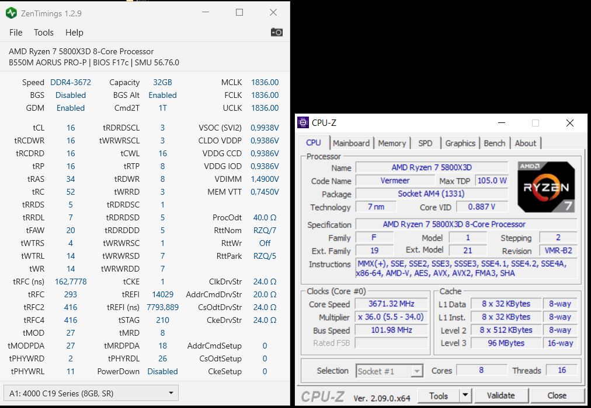Image resolution: width=591 pixels, height=408 pixels.
Task: Click the tRC value 52
Action: pos(71,192)
